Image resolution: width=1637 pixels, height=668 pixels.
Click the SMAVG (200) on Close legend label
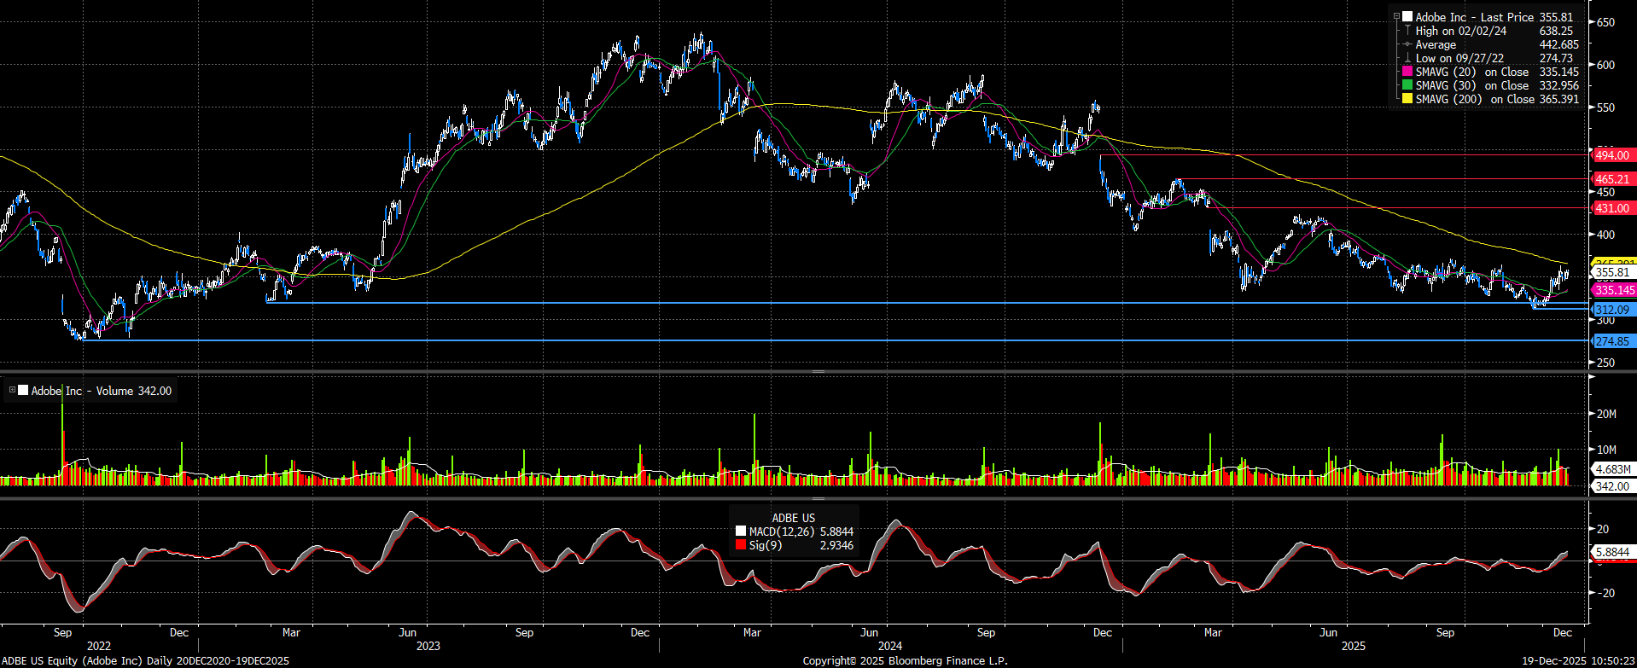coord(1476,99)
